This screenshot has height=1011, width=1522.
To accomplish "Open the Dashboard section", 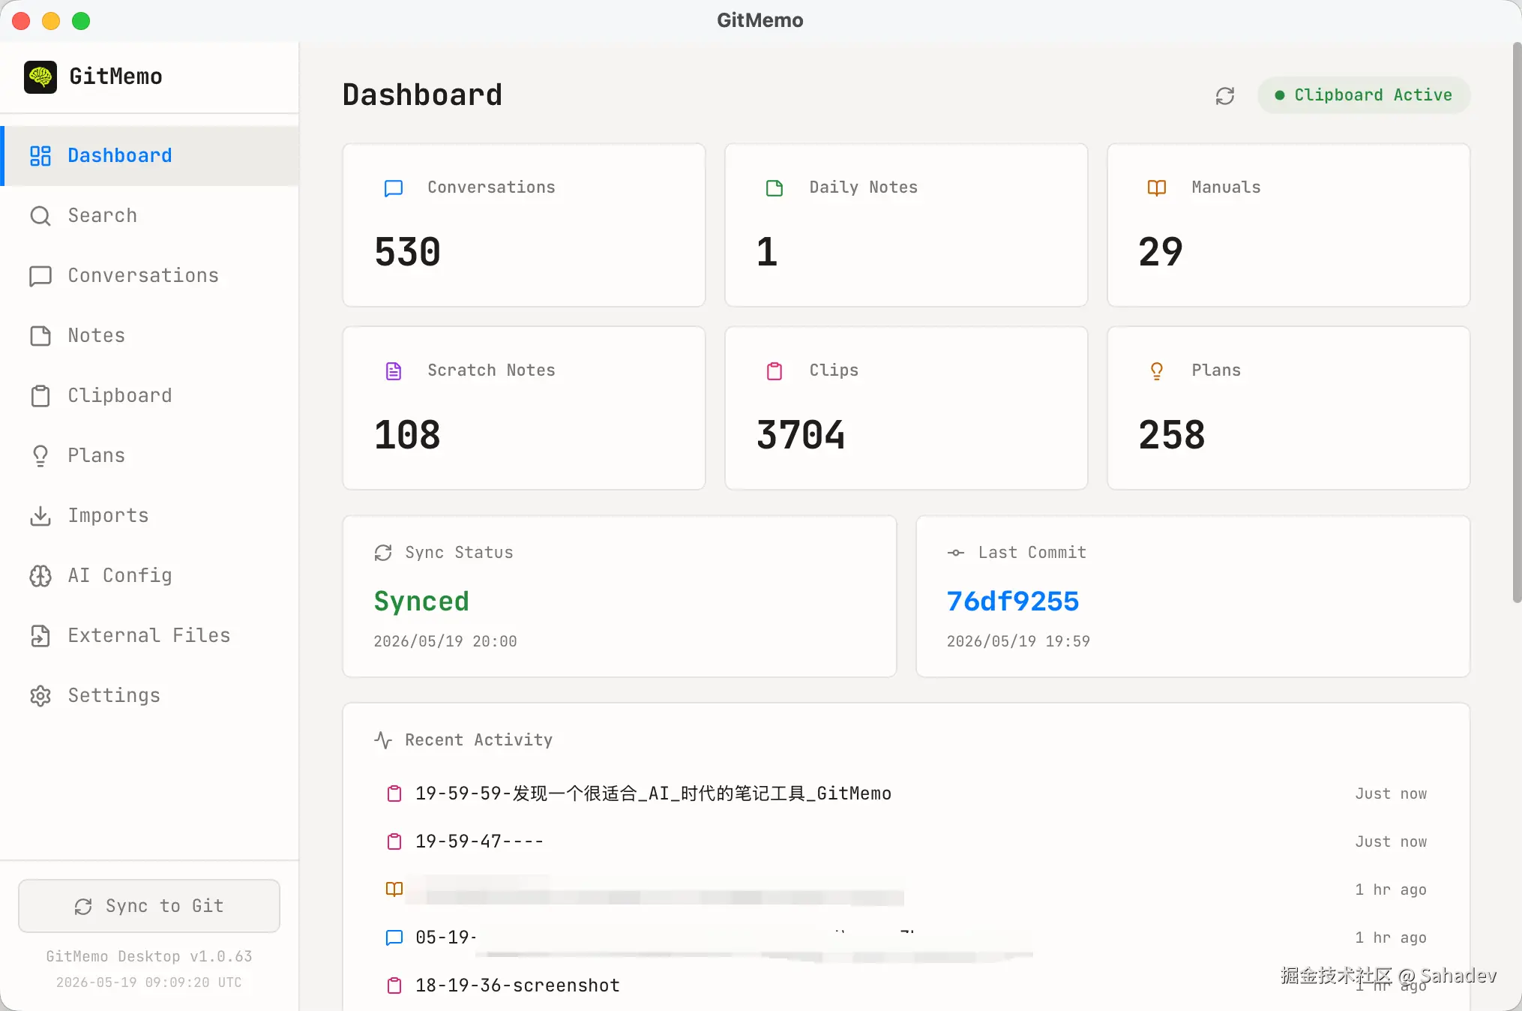I will (151, 156).
